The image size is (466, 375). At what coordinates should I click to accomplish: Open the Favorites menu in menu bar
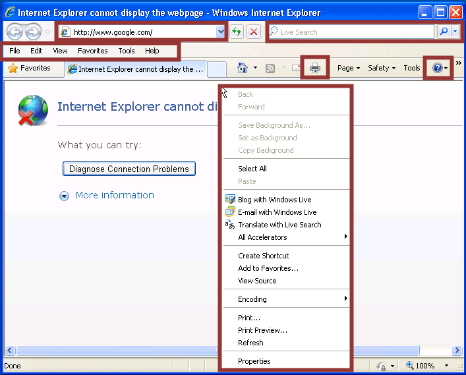(92, 51)
